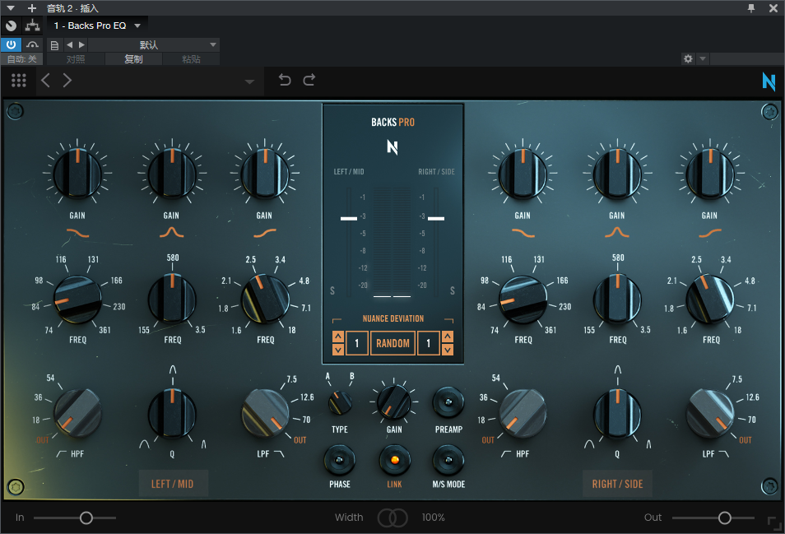The height and width of the screenshot is (534, 785).
Task: Click the left low shelf curve icon
Action: (77, 233)
